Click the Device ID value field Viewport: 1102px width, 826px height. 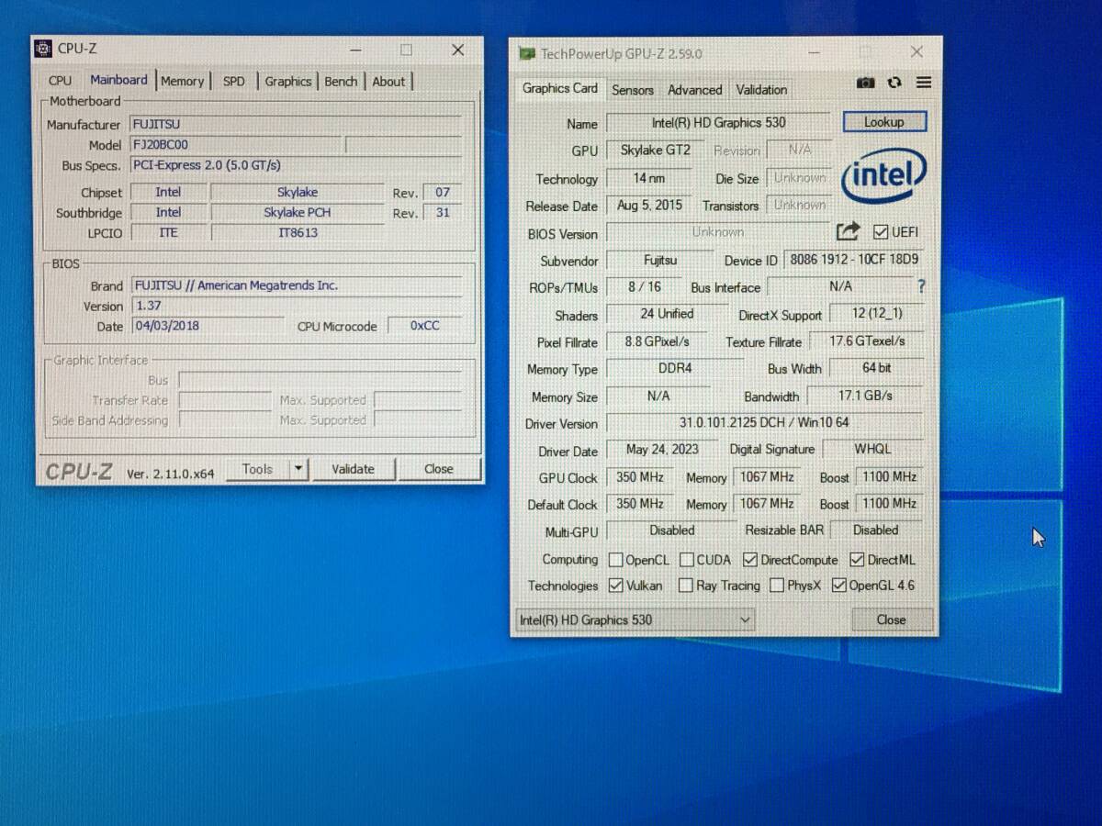pos(854,260)
